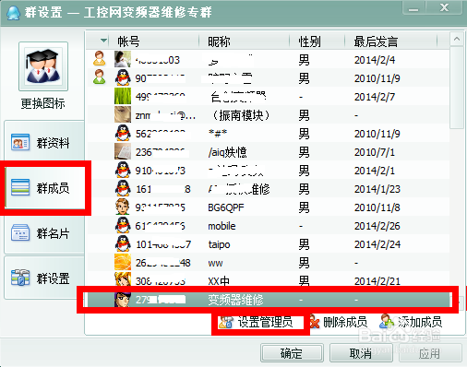Select member named ww
The image size is (467, 367).
[x=268, y=263]
